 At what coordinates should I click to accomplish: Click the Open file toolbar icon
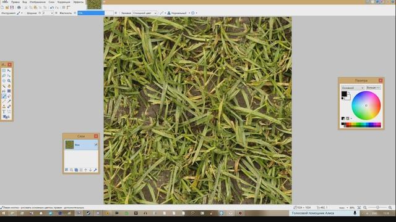pos(7,7)
